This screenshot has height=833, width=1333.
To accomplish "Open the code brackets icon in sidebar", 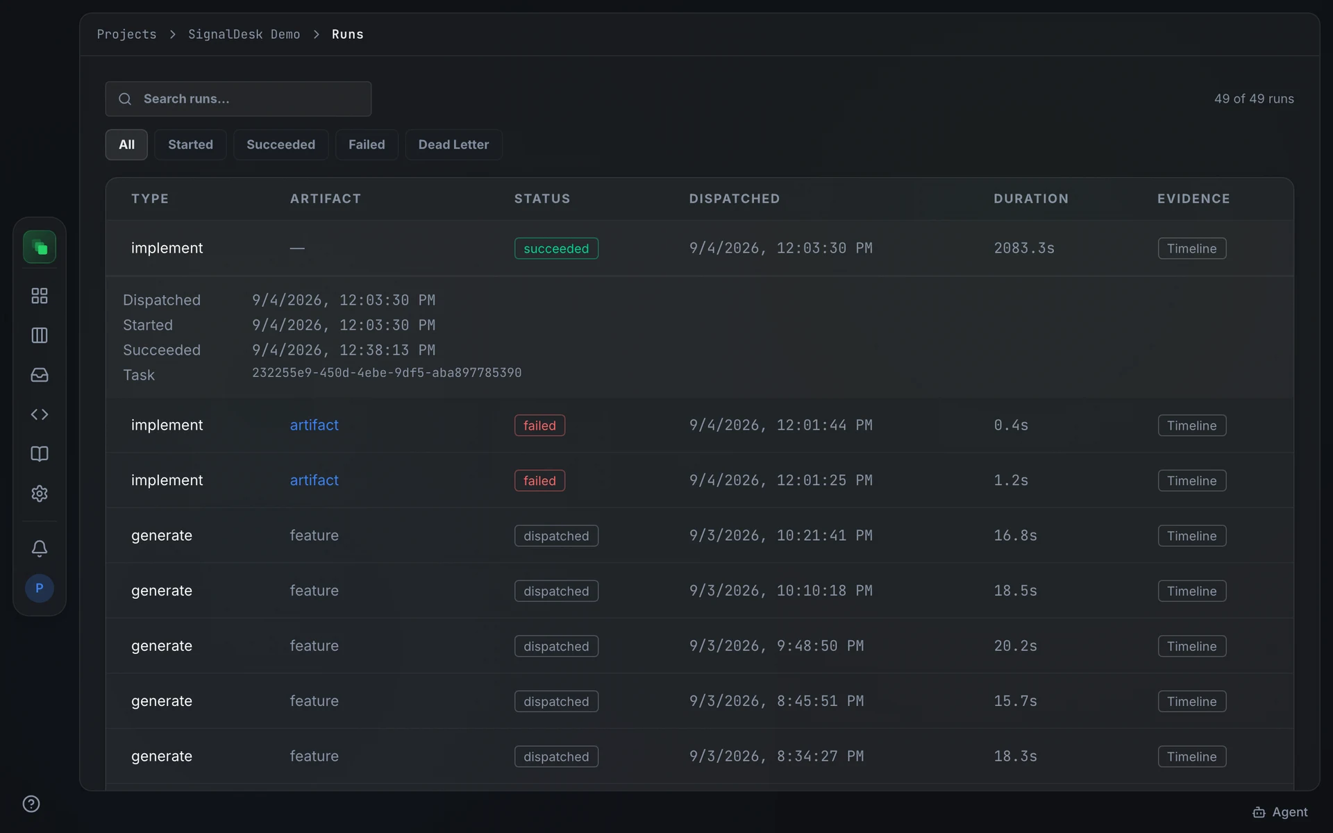I will pos(40,414).
